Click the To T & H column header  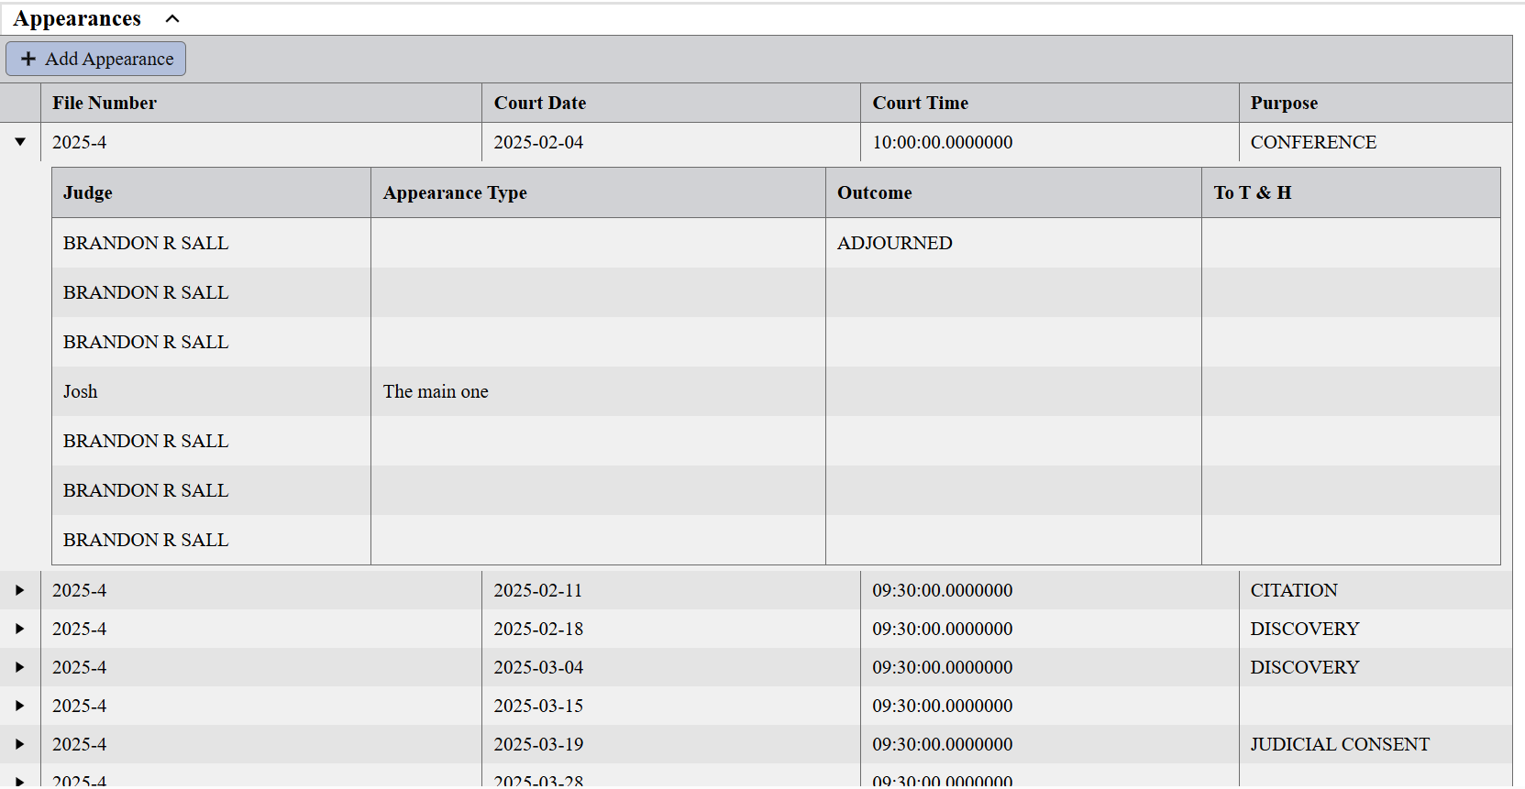pyautogui.click(x=1252, y=192)
